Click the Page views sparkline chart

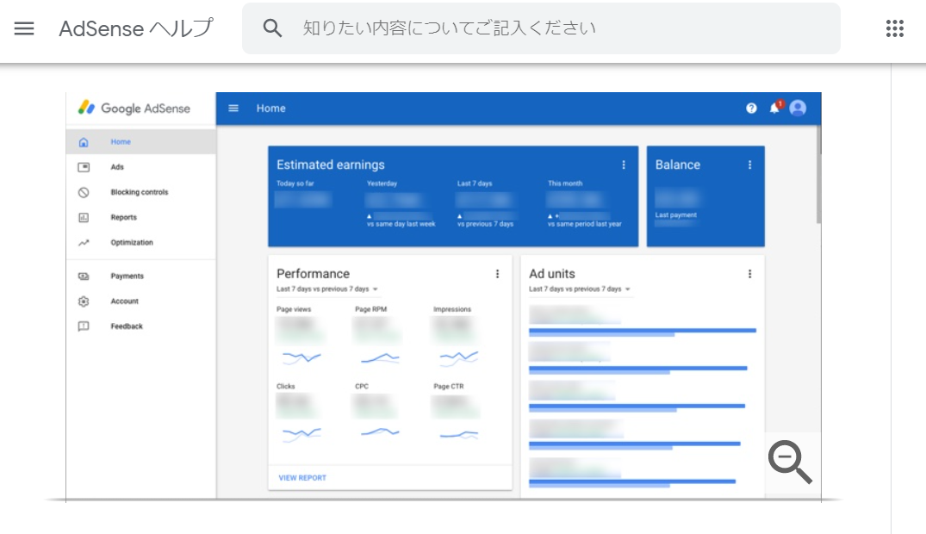pos(301,357)
